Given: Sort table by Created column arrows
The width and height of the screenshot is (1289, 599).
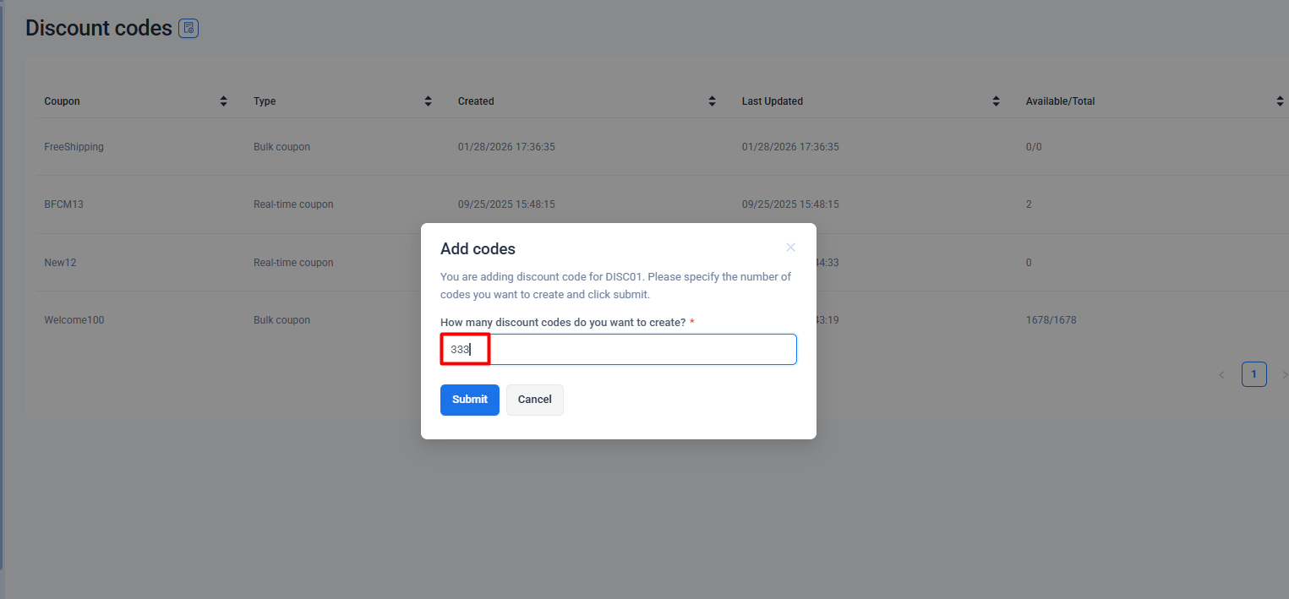Looking at the screenshot, I should 713,101.
